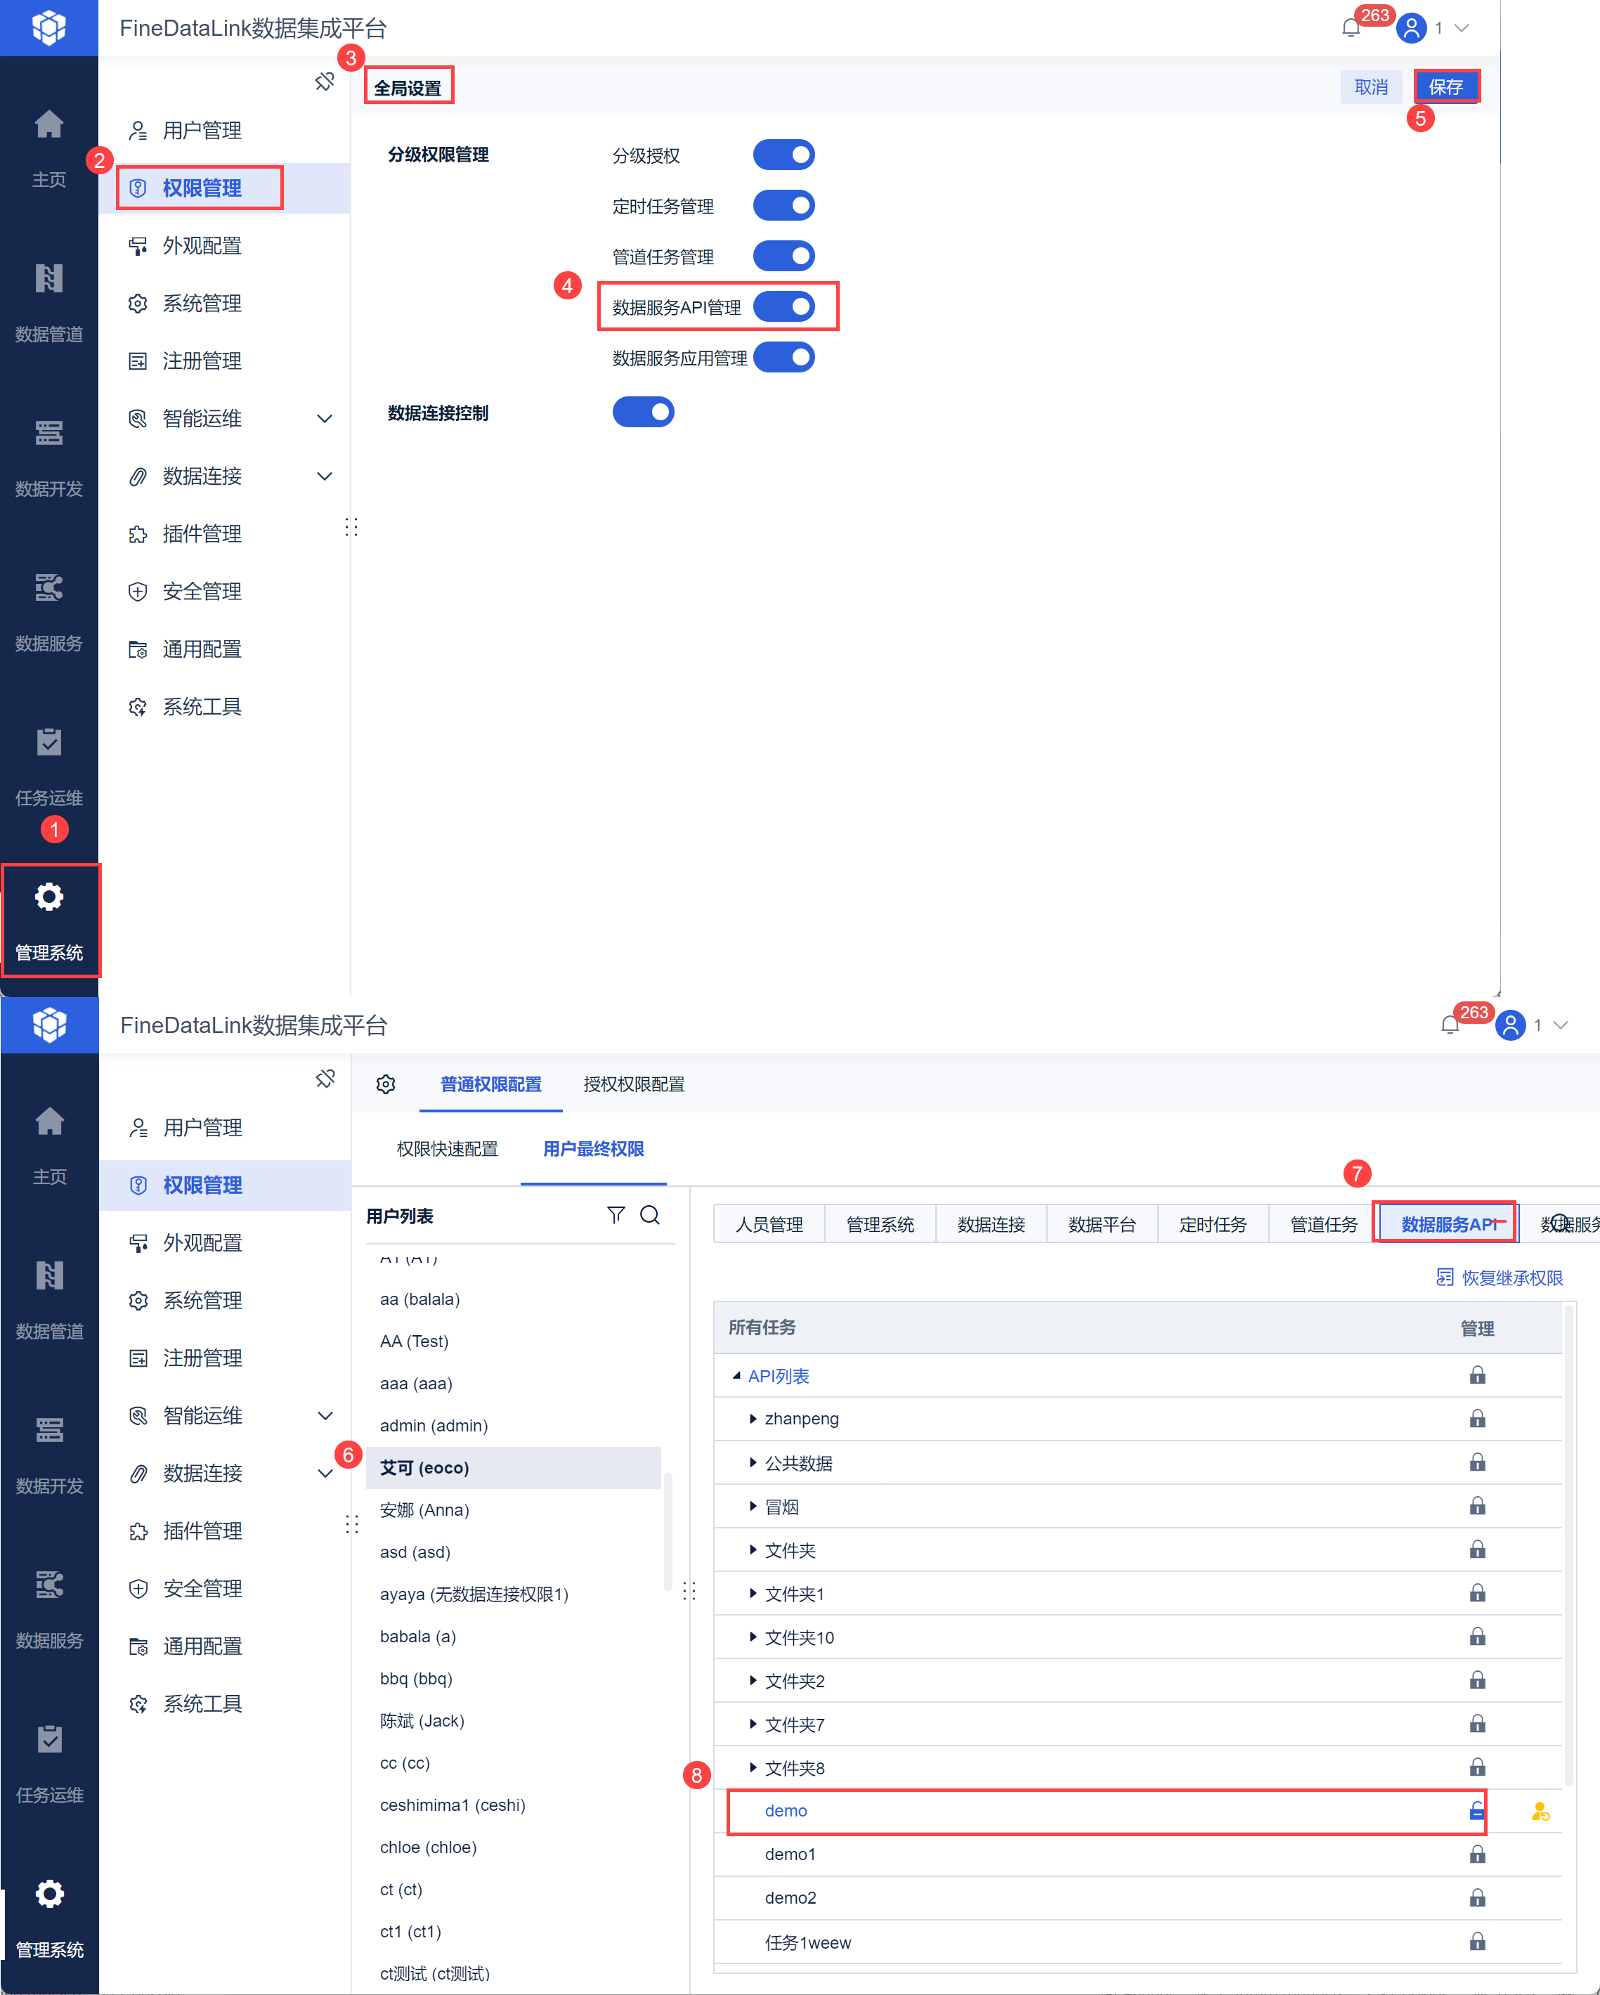Open 数据服务 in the bottom window sidebar
This screenshot has width=1600, height=1995.
49,1609
